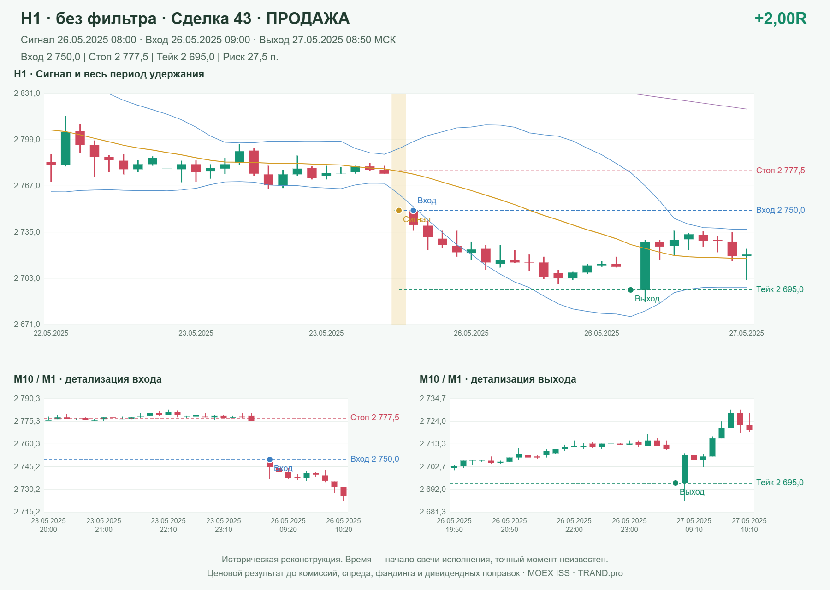Click the line 'Вход 2 750,0 | Стоп 2 777,5 | Тейк 2 695,0'
The image size is (830, 590).
(149, 57)
